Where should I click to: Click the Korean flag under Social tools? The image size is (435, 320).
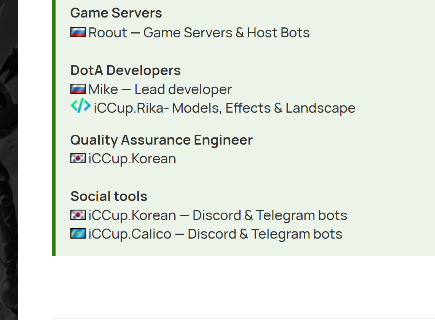click(x=78, y=215)
